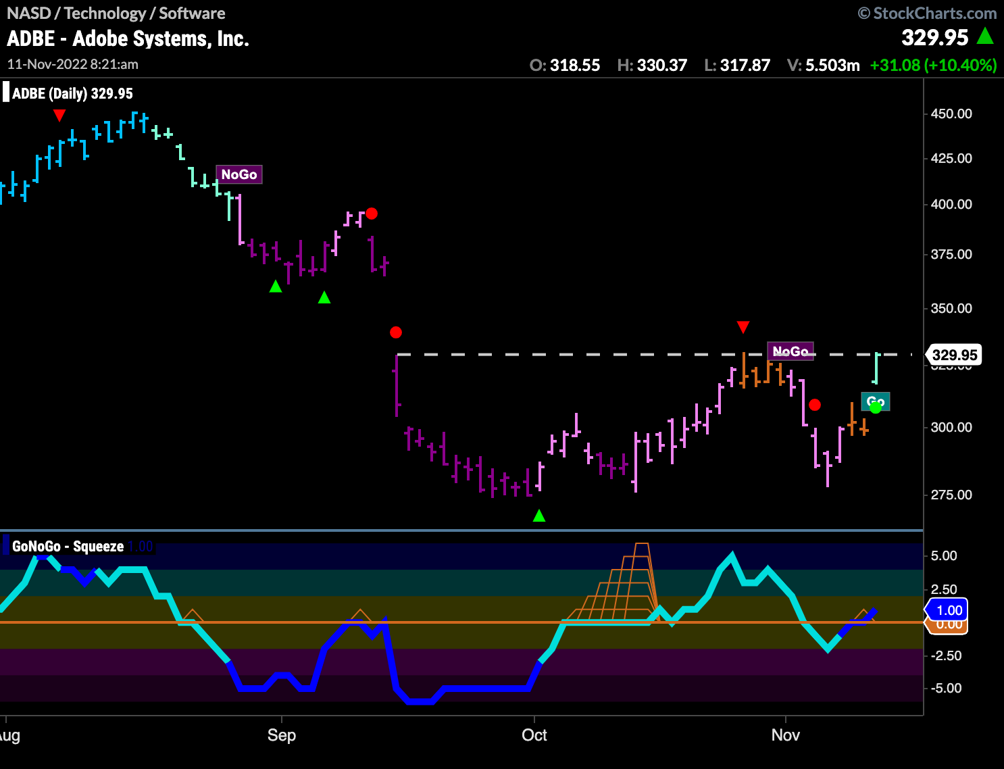Select the red dot beside the mid-September high near 400

point(372,214)
